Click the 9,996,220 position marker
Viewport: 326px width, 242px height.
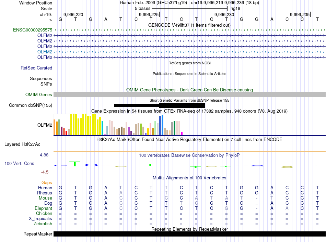coord(73,14)
